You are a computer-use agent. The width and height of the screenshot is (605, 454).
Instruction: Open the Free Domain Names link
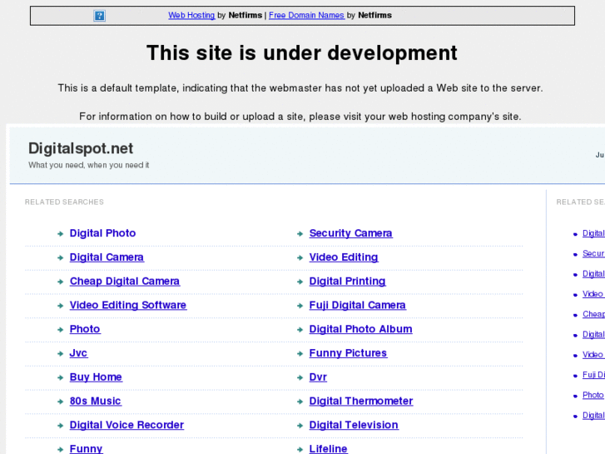306,15
